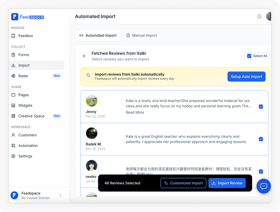This screenshot has height=212, width=280.
Task: Click the sliders icon on Customized Import
Action: [x=166, y=183]
